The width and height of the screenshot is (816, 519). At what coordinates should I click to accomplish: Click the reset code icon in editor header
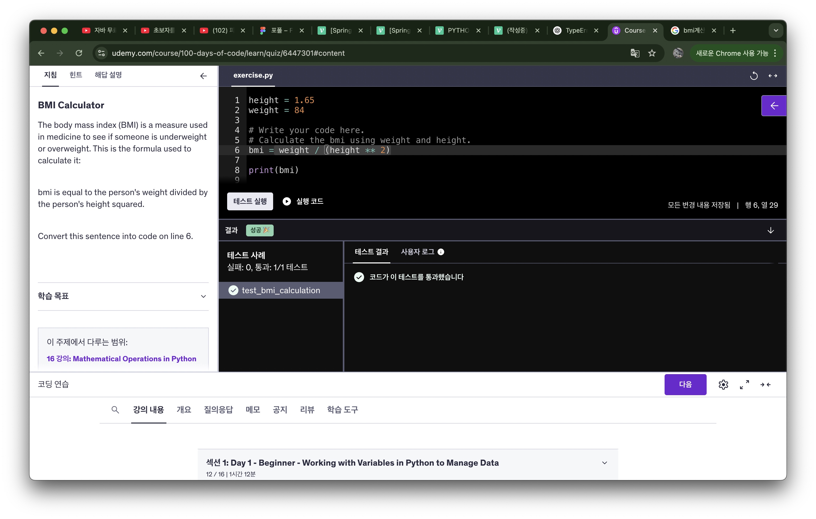(x=753, y=76)
